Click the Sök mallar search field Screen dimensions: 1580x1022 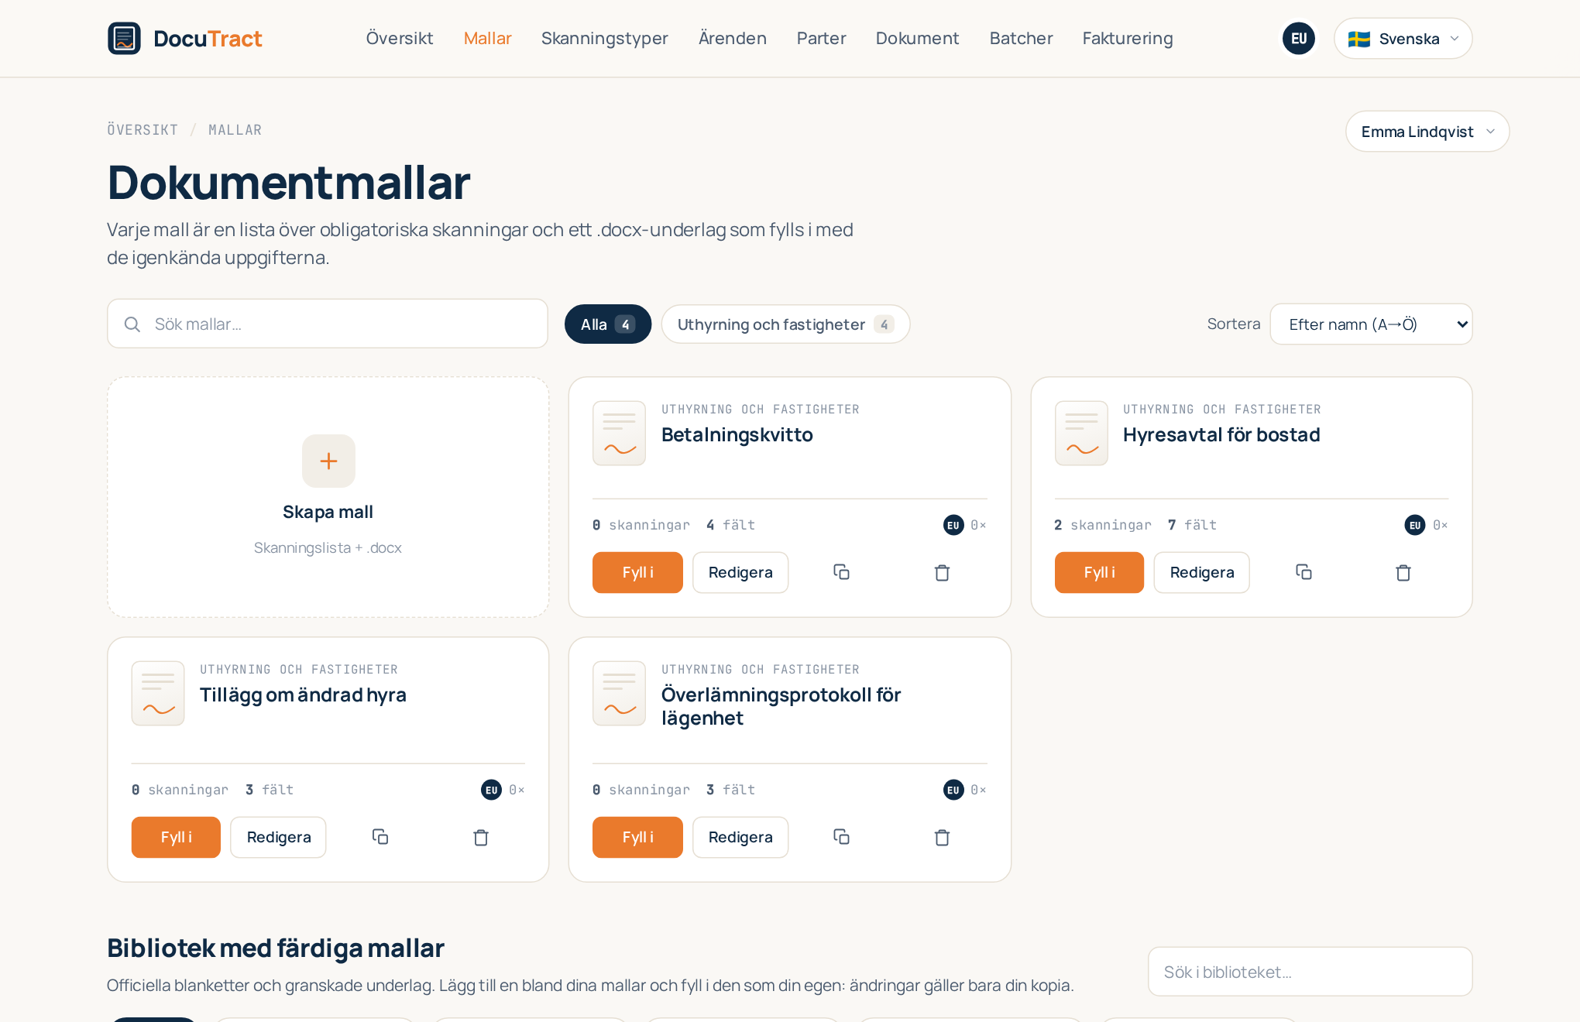coord(328,324)
